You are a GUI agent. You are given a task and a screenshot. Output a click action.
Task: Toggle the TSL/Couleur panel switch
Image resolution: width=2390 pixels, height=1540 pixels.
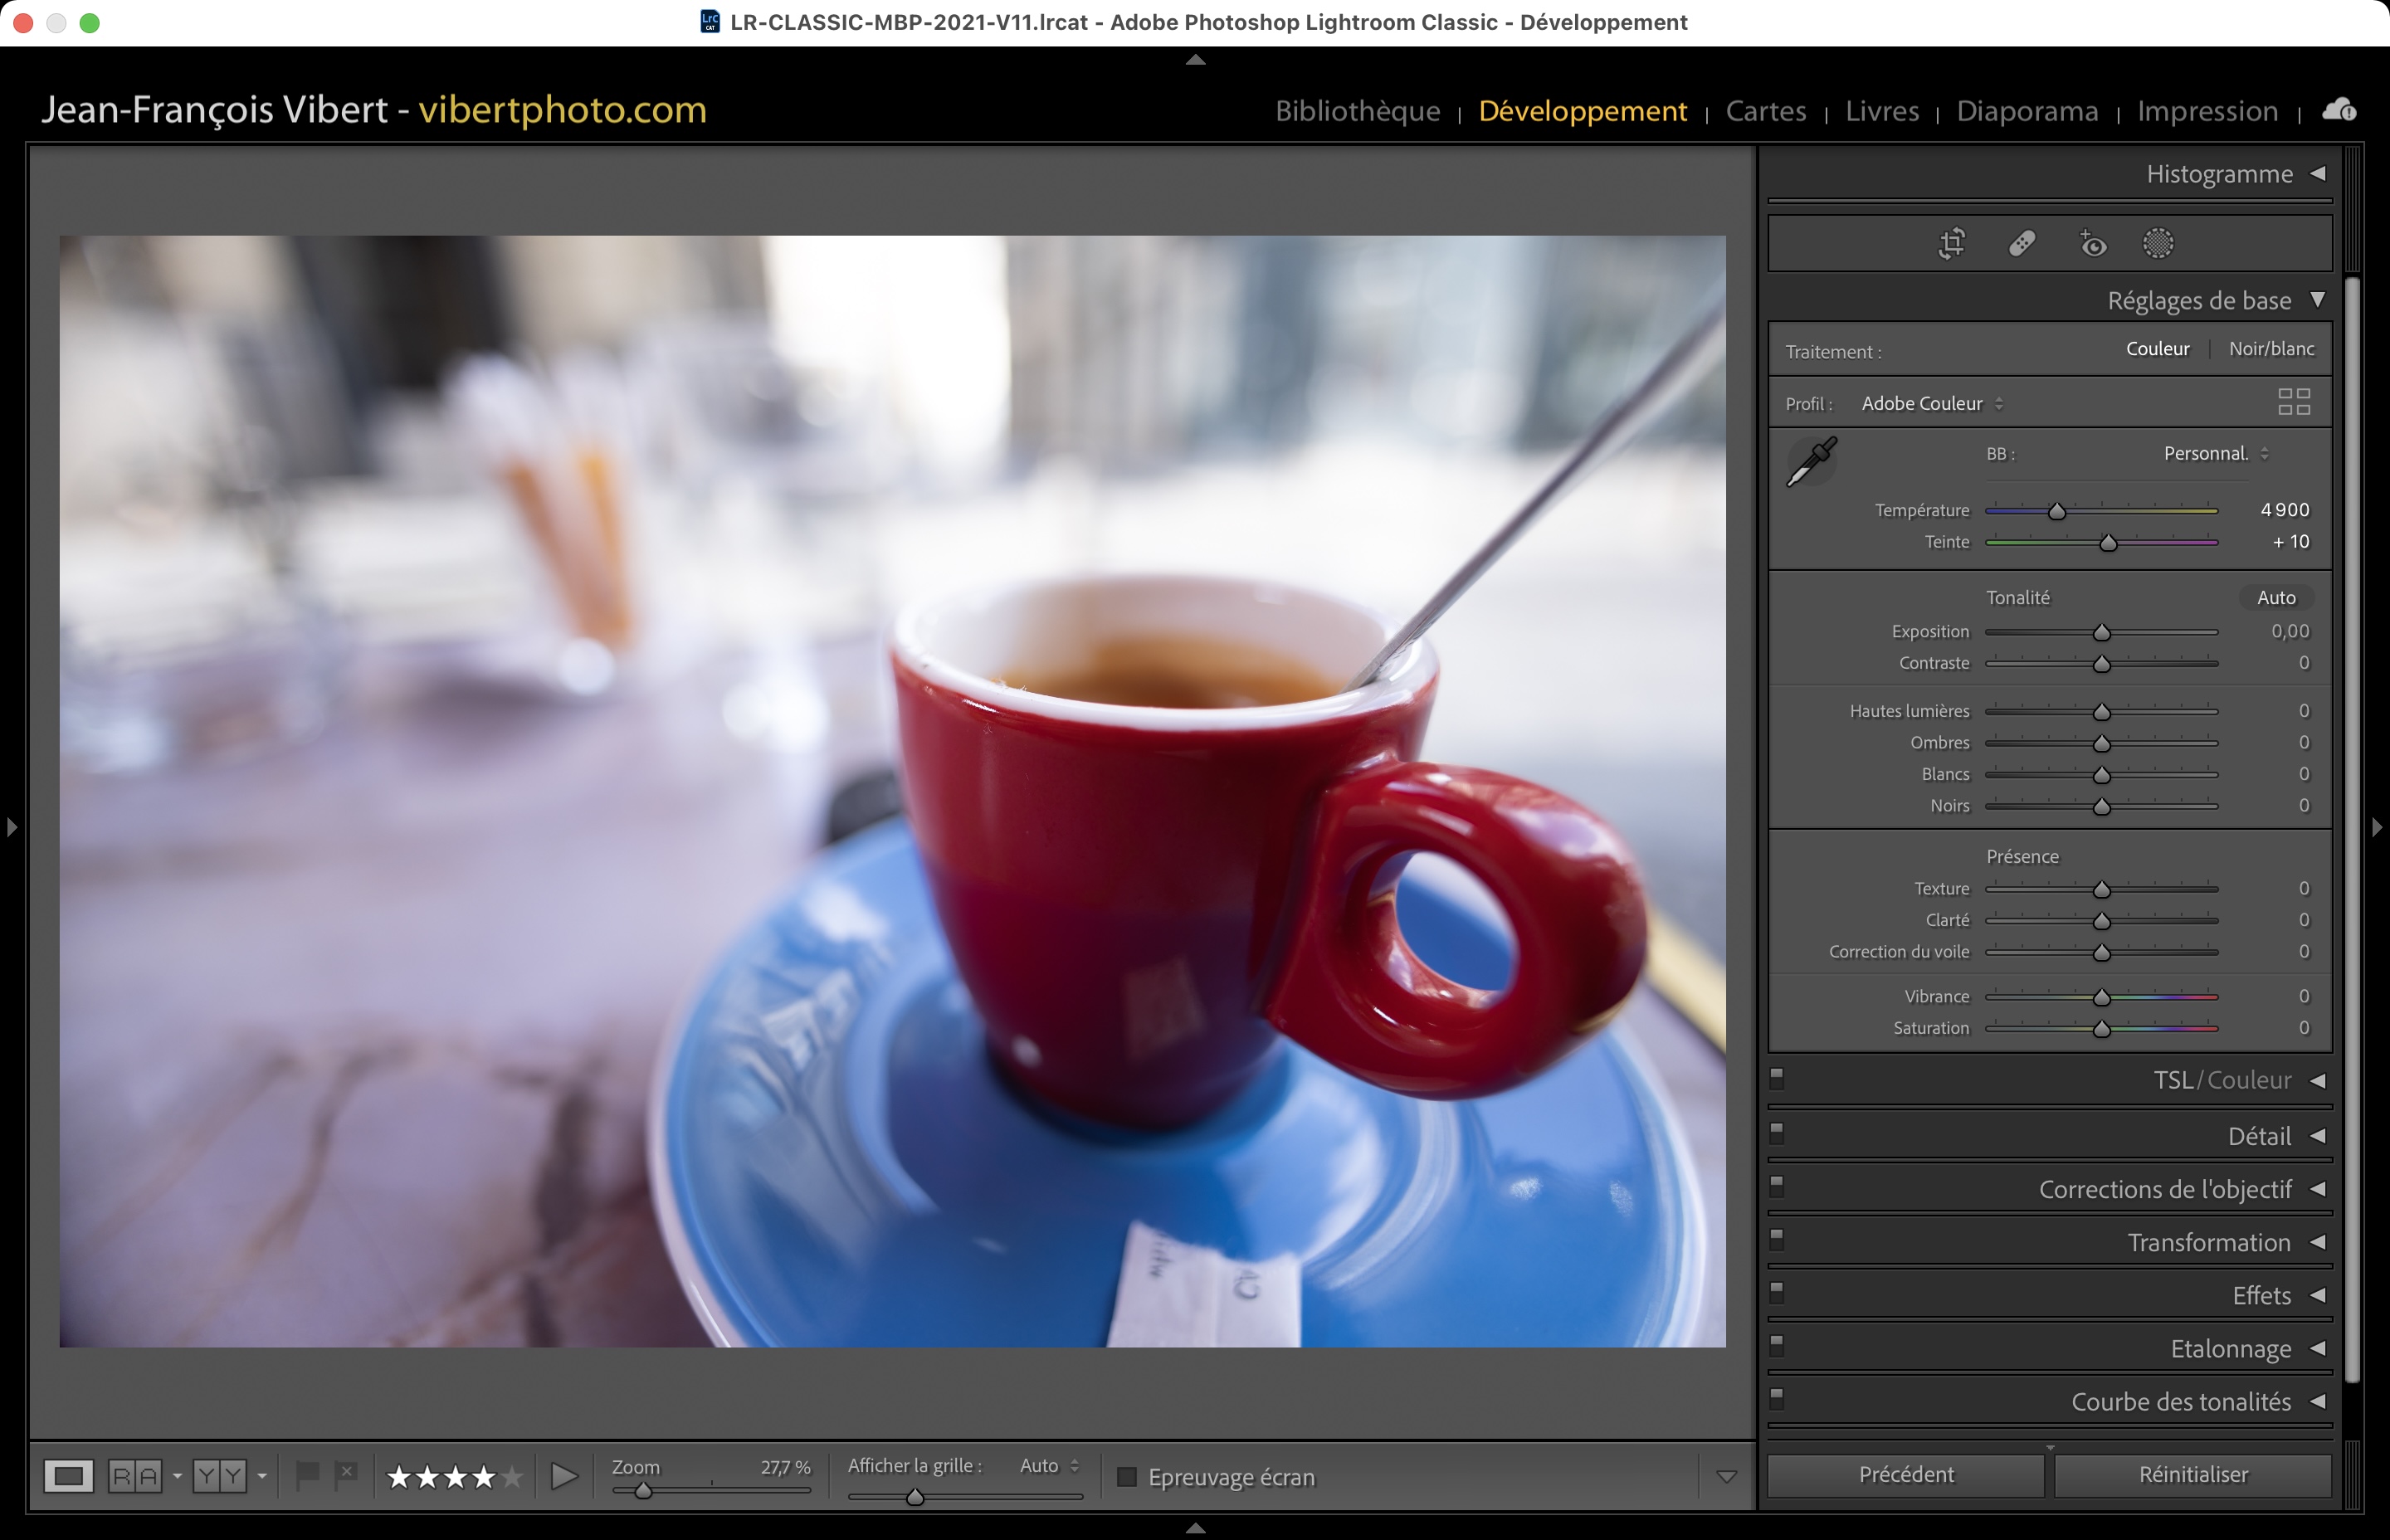point(1777,1078)
